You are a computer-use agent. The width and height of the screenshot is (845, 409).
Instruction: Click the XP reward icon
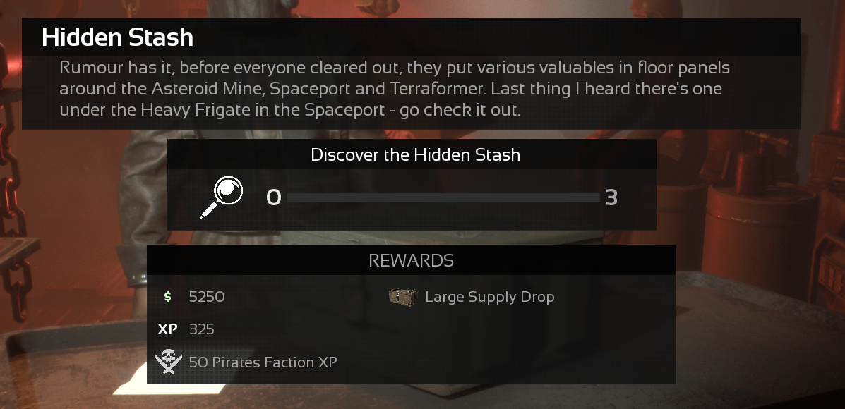[x=167, y=329]
